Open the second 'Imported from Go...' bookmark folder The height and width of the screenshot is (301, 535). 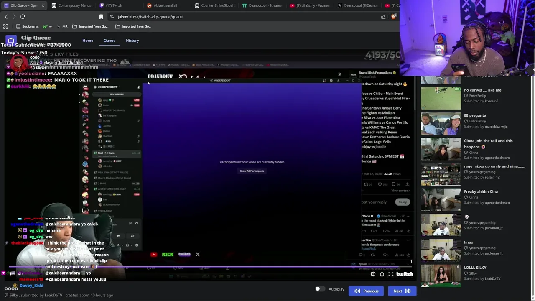[x=133, y=26]
